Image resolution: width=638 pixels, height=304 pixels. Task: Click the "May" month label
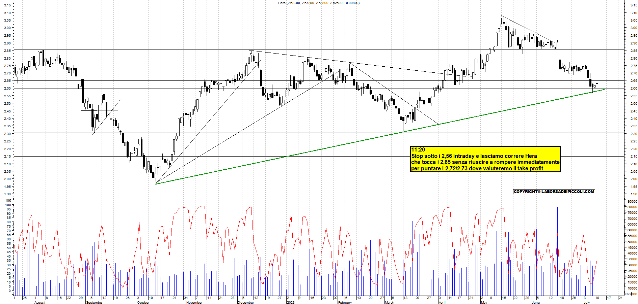point(484,302)
